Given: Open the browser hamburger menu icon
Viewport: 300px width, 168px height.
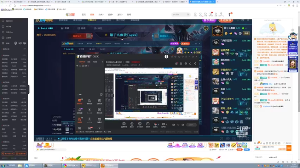Looking at the screenshot, I should coord(297,6).
